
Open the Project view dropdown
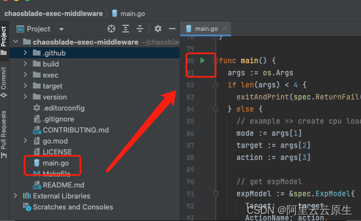[61, 29]
